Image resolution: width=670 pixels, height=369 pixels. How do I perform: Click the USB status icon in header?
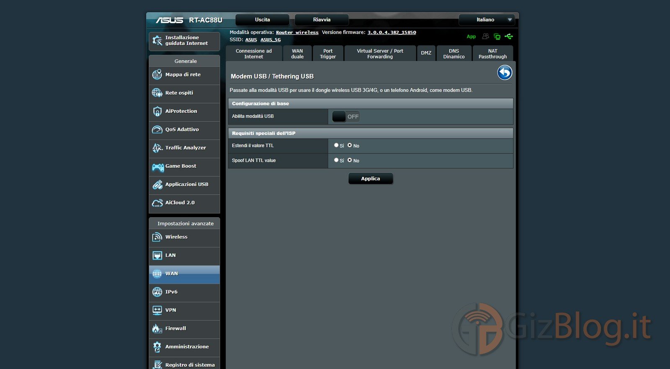click(509, 36)
